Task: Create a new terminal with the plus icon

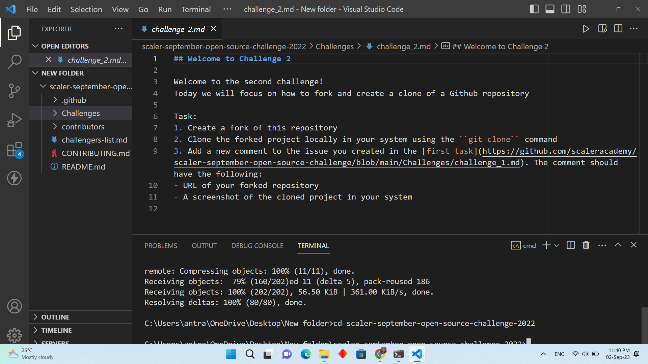Action: (546, 245)
